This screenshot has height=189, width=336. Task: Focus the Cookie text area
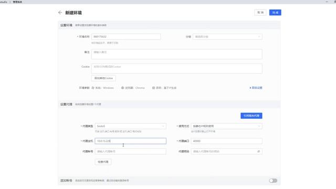pos(177,69)
